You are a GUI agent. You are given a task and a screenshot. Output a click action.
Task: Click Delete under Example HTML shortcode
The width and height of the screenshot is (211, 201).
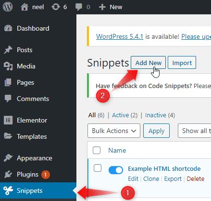196,179
